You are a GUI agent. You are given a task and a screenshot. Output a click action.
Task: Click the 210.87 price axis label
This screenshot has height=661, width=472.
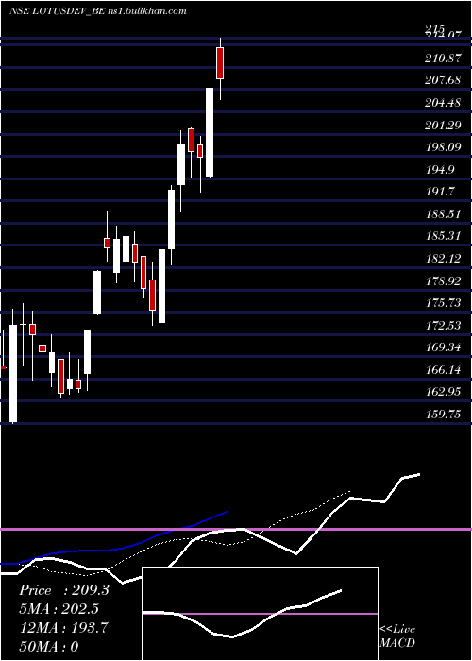pyautogui.click(x=443, y=59)
